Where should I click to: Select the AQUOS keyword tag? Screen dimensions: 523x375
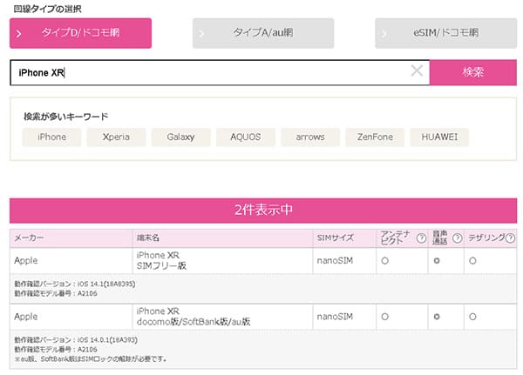pos(246,137)
